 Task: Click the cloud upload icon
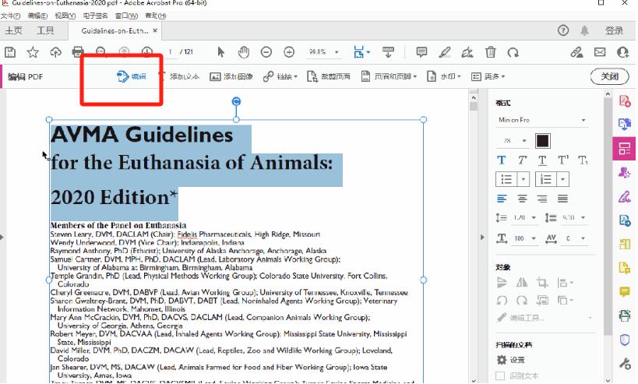[55, 52]
